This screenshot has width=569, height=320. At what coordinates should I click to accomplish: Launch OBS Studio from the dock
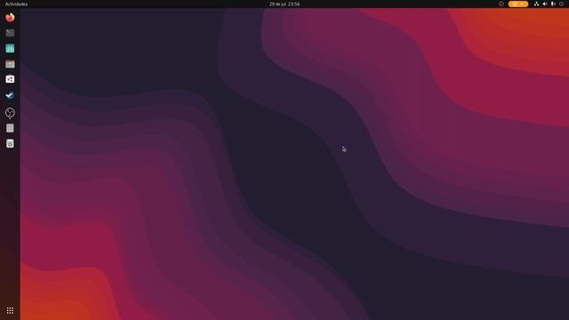[x=10, y=113]
